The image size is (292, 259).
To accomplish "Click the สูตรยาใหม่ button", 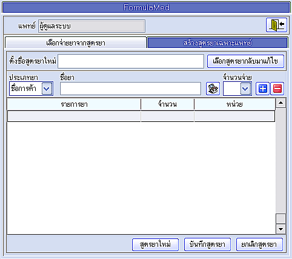I will coord(155,244).
